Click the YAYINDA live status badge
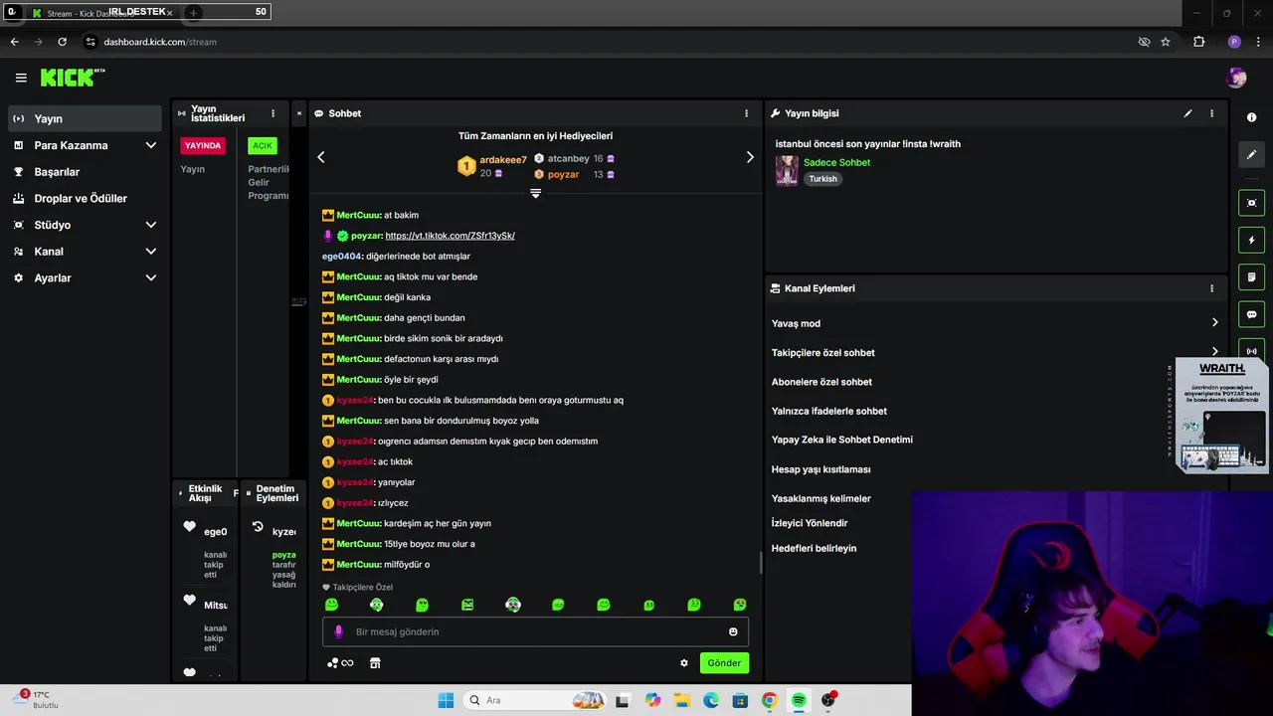The image size is (1273, 716). point(203,145)
